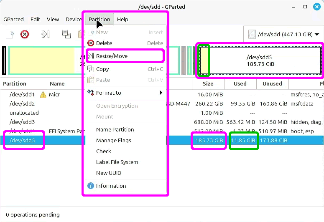The width and height of the screenshot is (324, 222).
Task: Click the New partition toolbar icon
Action: (10, 34)
